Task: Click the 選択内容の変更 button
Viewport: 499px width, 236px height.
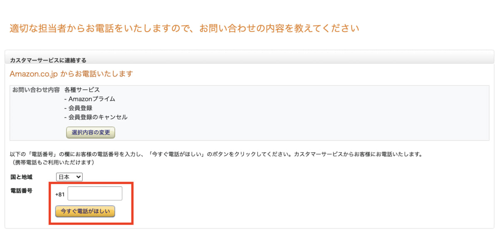Action: (91, 133)
